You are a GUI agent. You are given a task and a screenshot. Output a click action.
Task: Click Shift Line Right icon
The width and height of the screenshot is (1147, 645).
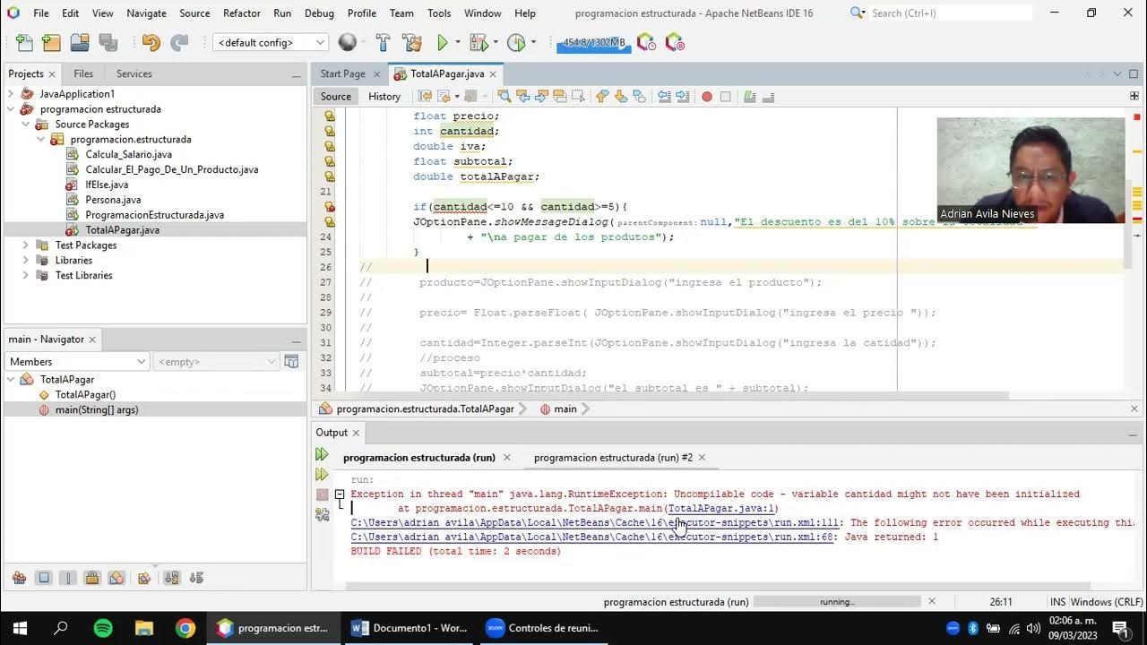point(683,96)
